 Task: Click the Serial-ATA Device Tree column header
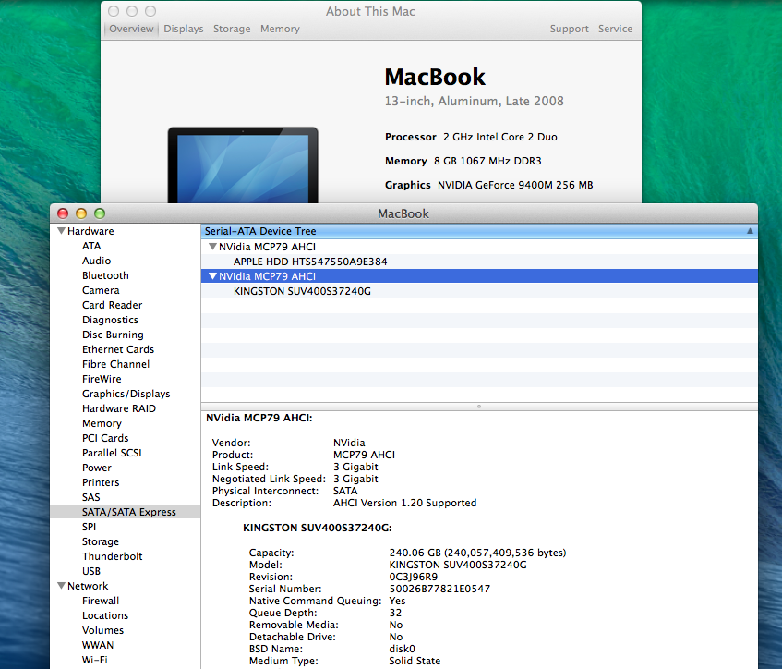(x=479, y=231)
